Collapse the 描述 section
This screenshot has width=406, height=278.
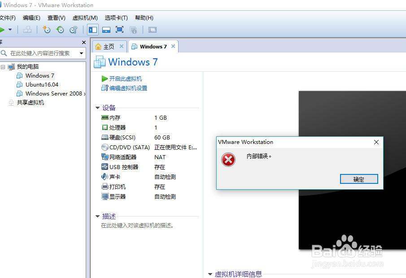pyautogui.click(x=98, y=217)
